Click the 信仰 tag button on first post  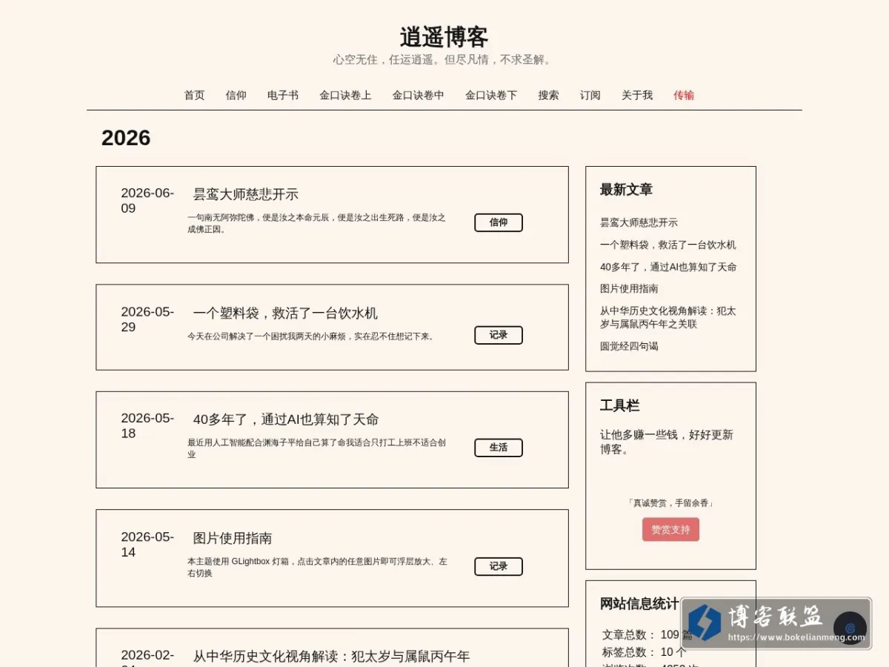[x=499, y=222]
